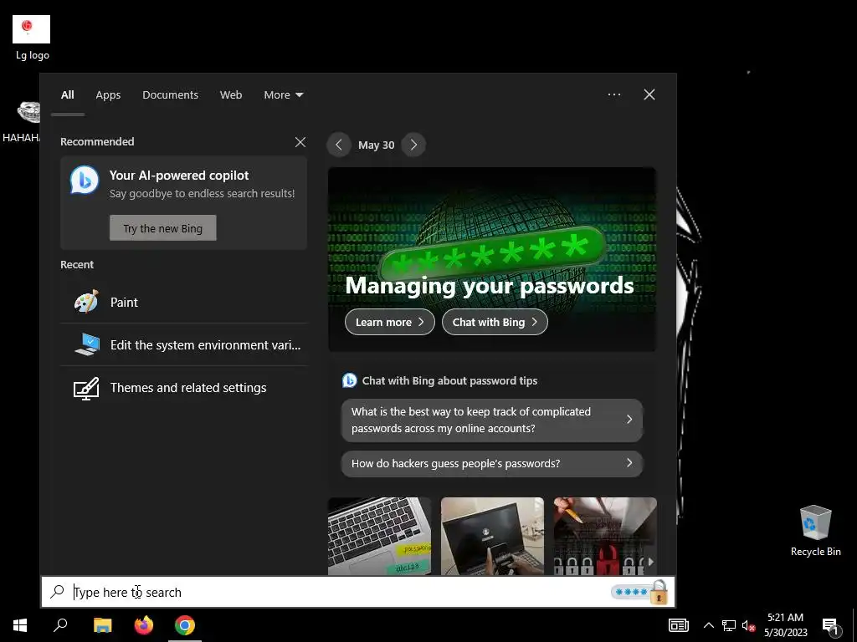Image resolution: width=857 pixels, height=642 pixels.
Task: Click Chat with Bing about password tips
Action: point(449,380)
